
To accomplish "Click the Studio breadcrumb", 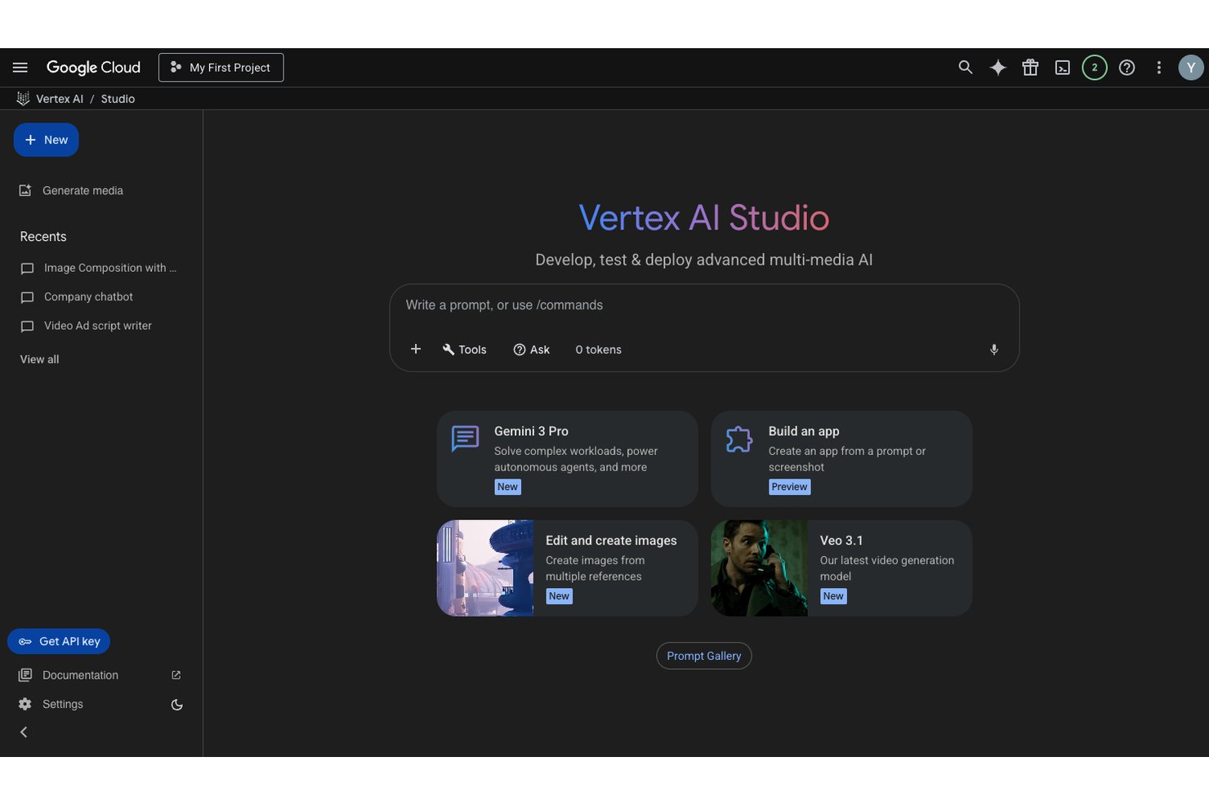I will (118, 99).
